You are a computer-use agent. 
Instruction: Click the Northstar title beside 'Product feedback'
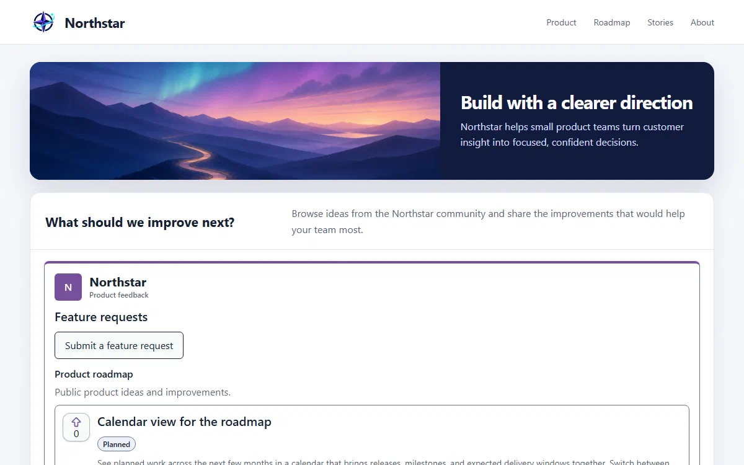[118, 282]
